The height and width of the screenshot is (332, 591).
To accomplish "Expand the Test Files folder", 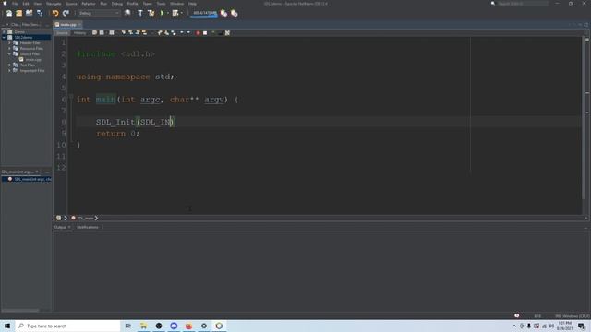I will 9,65.
